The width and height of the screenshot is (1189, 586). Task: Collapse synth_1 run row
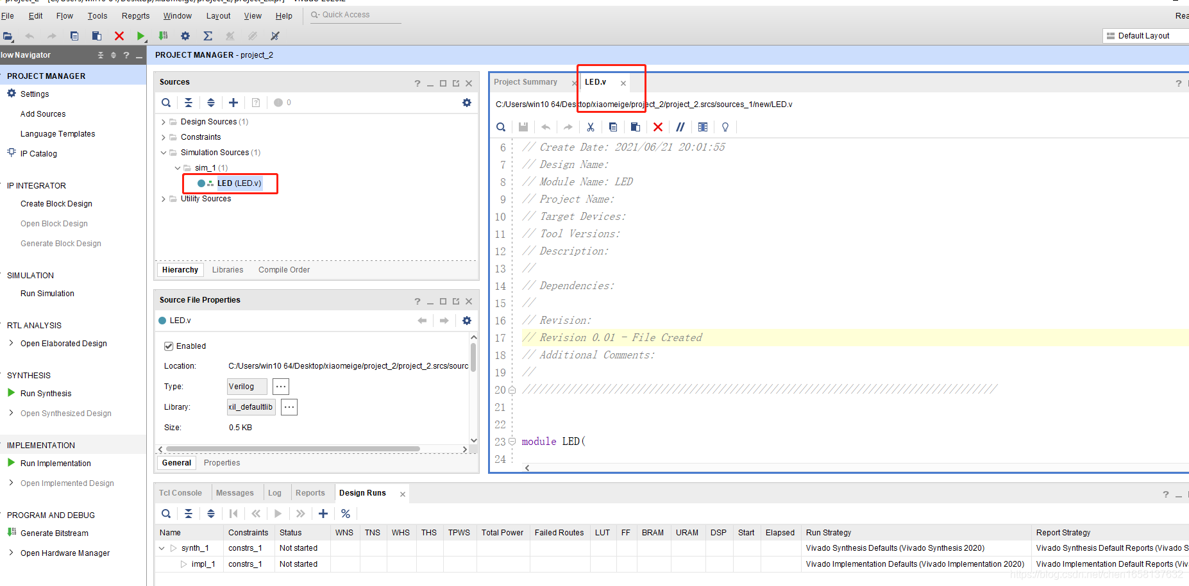pyautogui.click(x=162, y=548)
